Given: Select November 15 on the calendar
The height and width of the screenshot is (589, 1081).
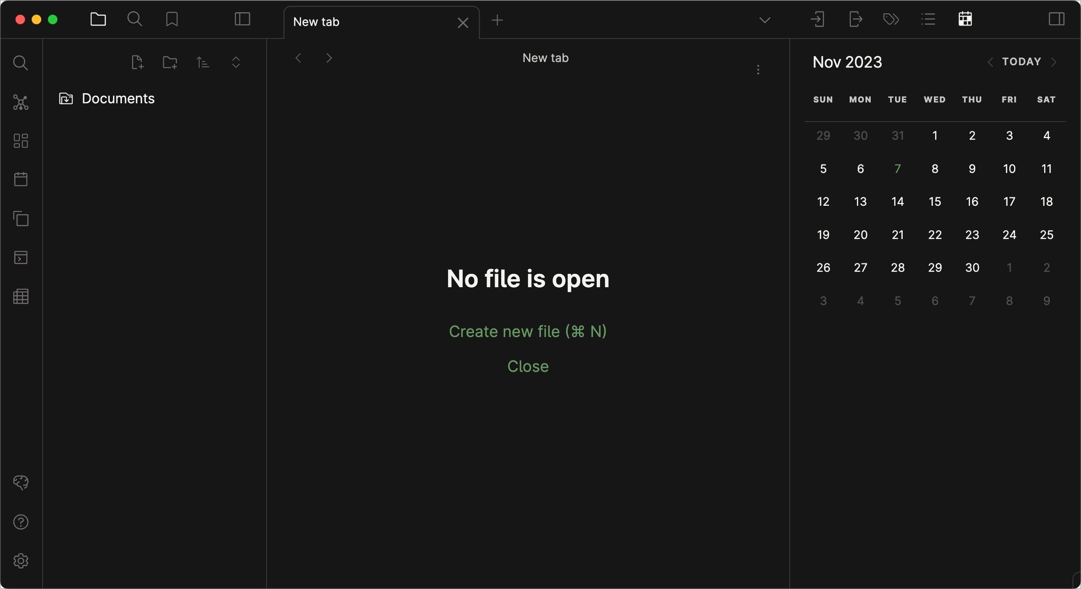Looking at the screenshot, I should pyautogui.click(x=935, y=202).
